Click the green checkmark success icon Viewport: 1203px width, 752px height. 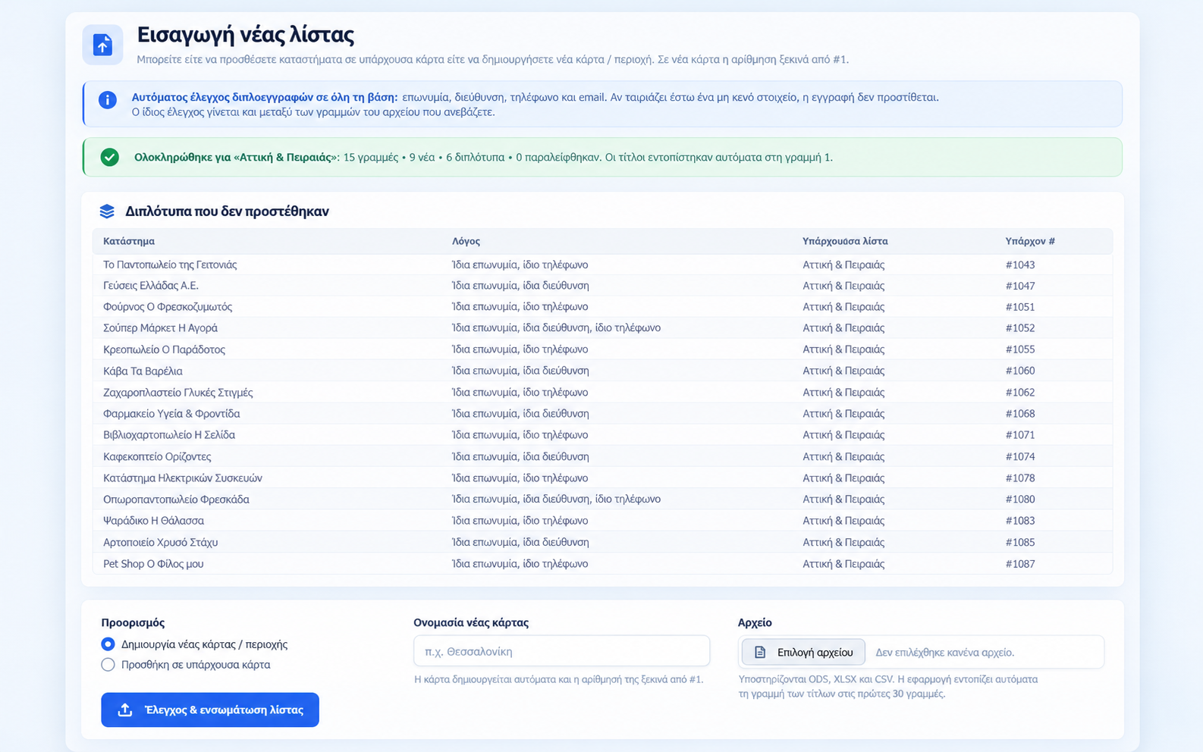click(110, 157)
